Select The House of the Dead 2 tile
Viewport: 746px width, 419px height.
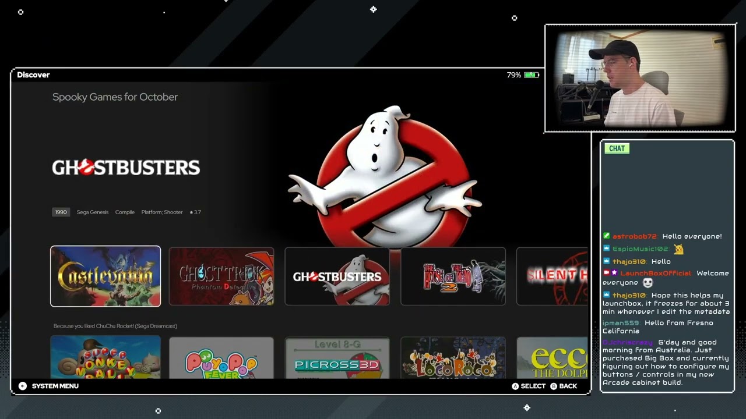(453, 276)
